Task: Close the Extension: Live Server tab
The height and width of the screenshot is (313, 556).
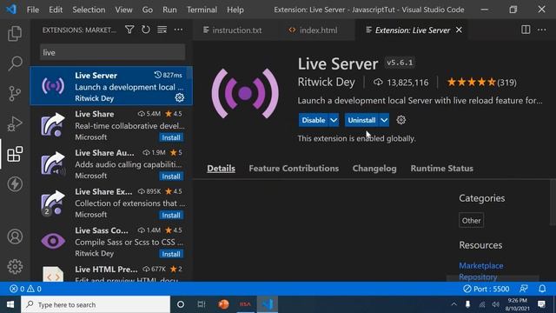Action: (x=459, y=30)
